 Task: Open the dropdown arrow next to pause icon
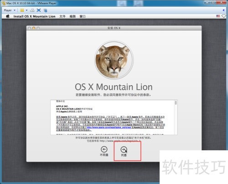coord(26,10)
